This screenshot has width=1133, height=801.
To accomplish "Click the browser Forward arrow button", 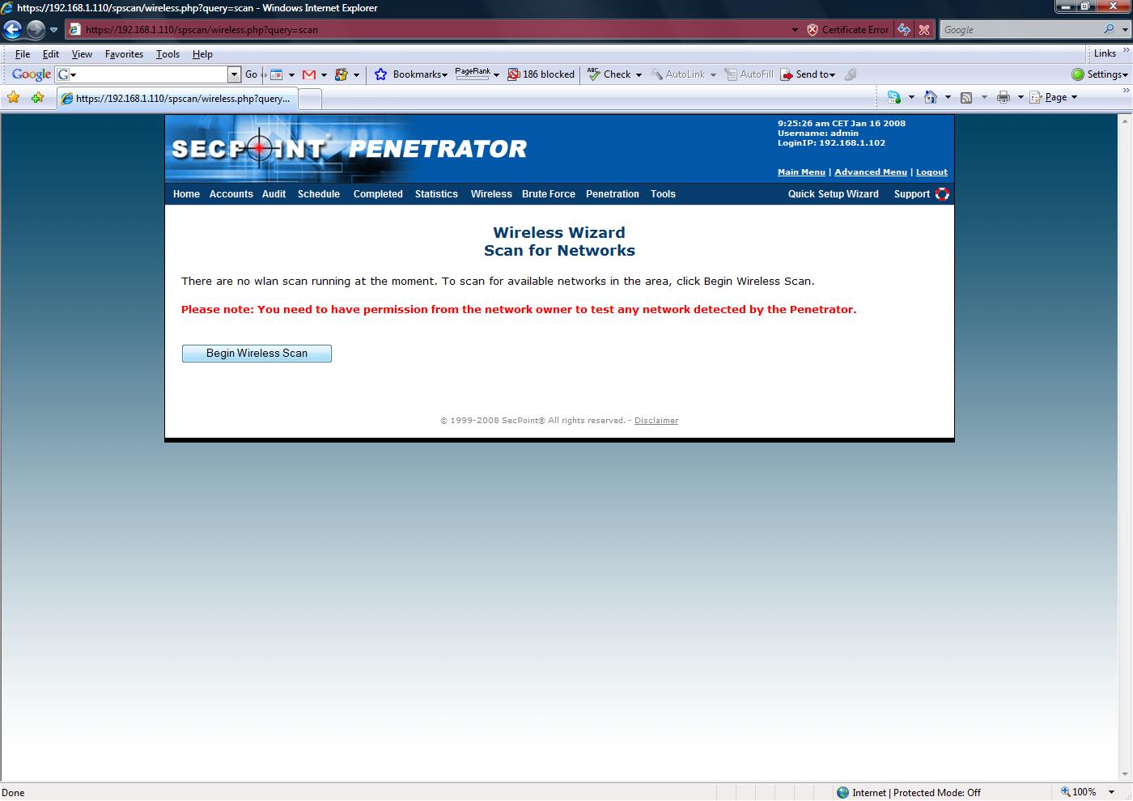I will tap(36, 30).
